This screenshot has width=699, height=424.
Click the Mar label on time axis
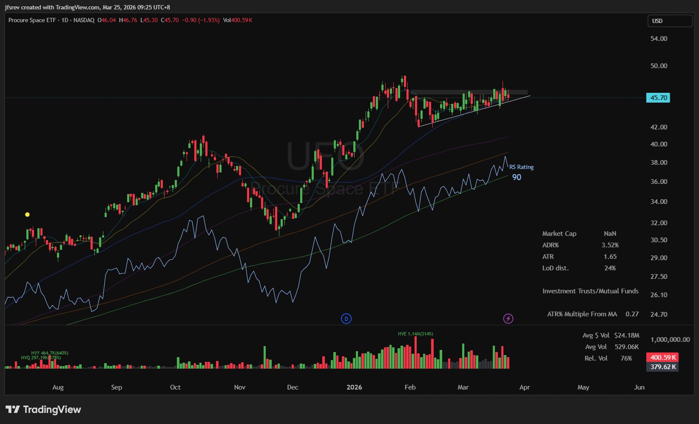point(463,387)
